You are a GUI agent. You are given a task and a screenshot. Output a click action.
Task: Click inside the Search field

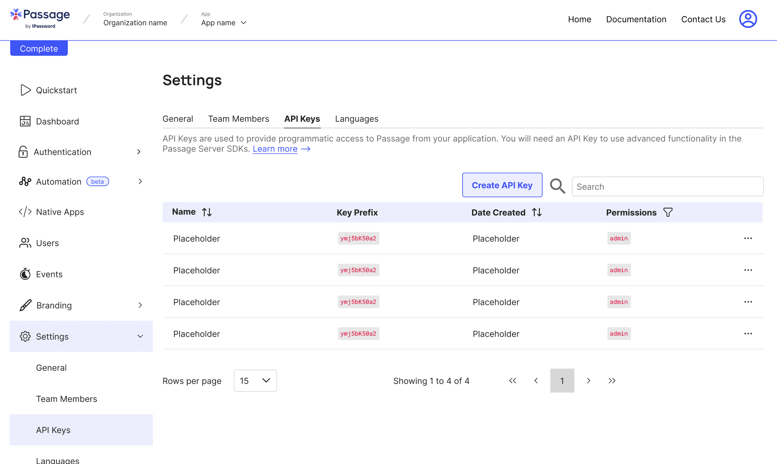click(667, 187)
